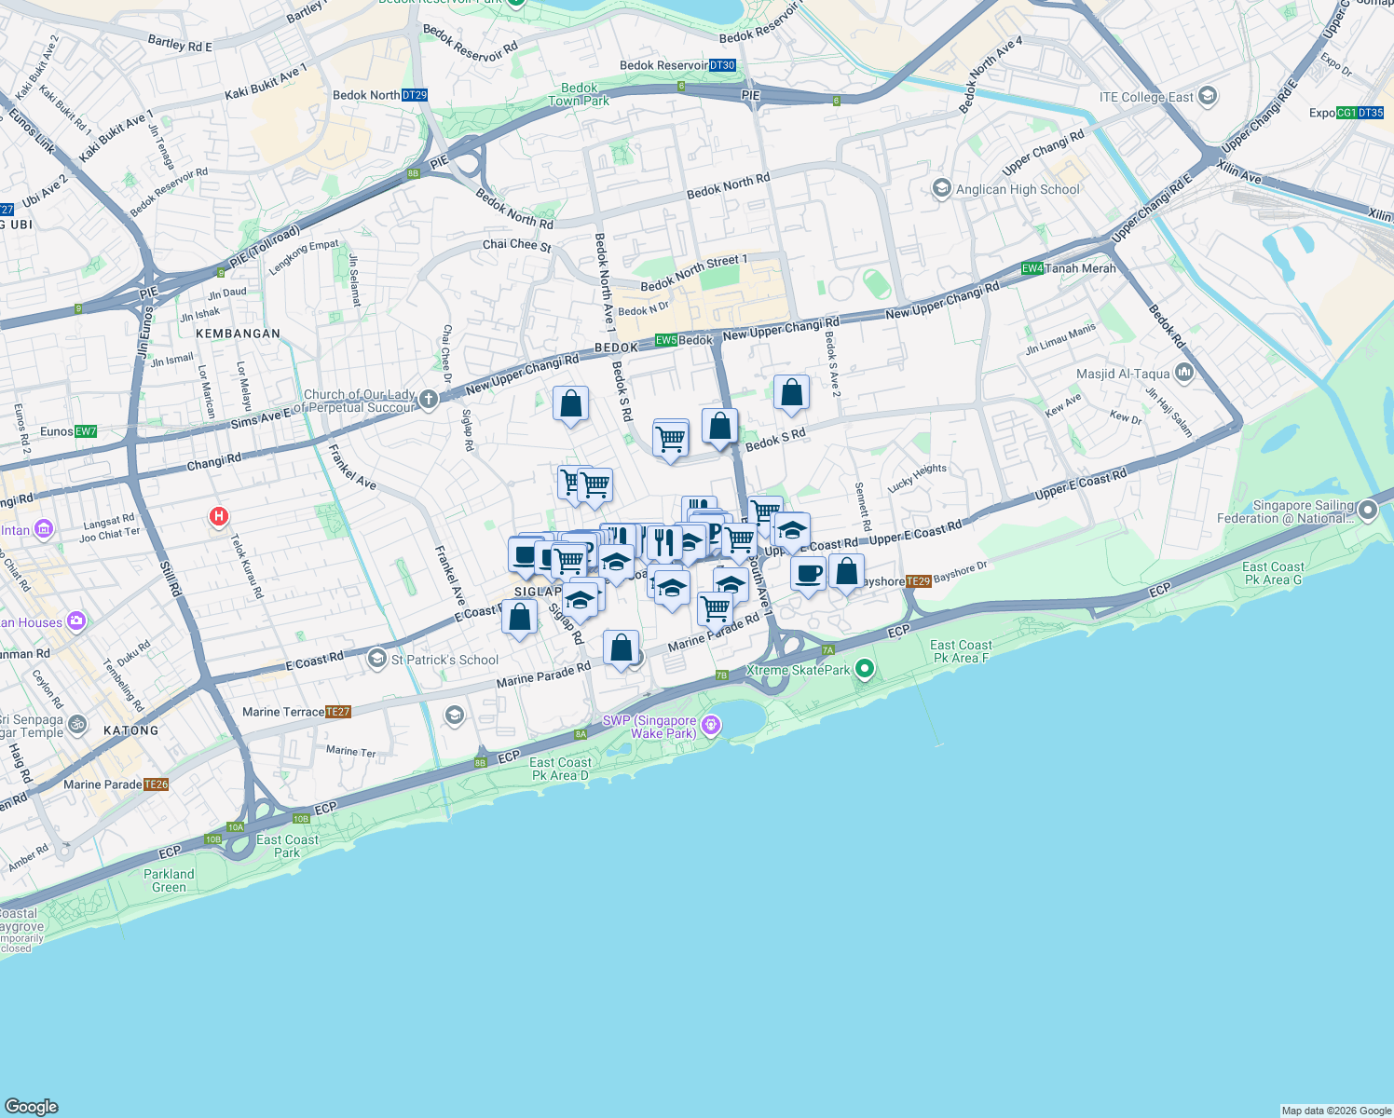
Task: Click the coffee cup icon near Bayshore Dr
Action: 807,573
